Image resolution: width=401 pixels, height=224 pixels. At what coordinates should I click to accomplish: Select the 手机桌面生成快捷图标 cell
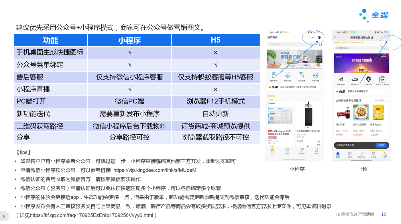click(x=51, y=52)
